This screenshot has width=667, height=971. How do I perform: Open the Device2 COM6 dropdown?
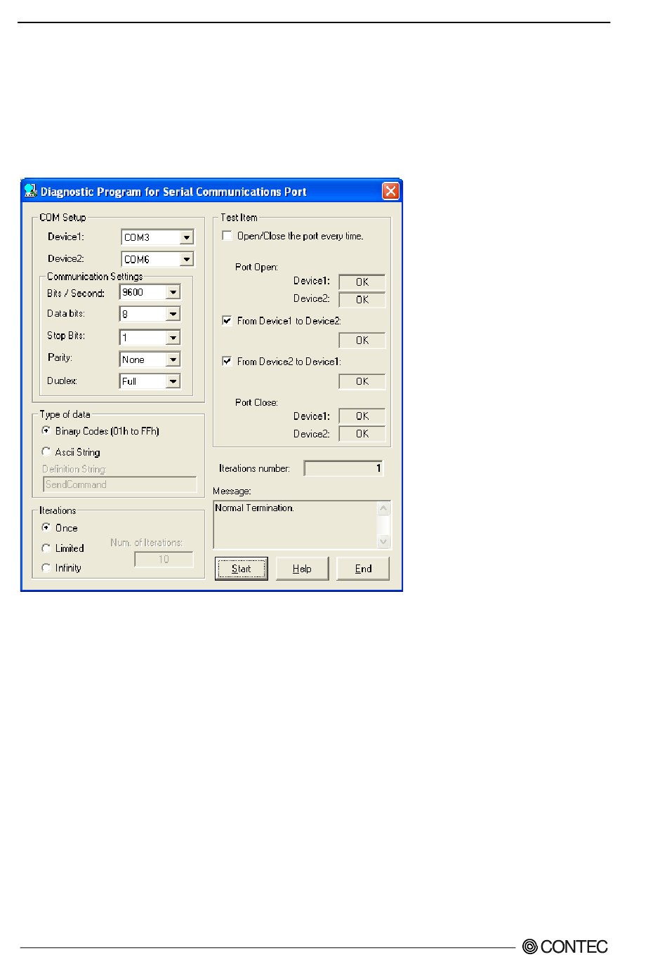pos(186,259)
